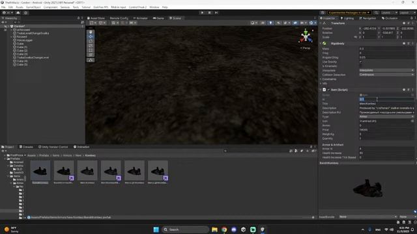Open the undo history icon in top toolbar
Viewport: 417px width, 234px height.
click(323, 12)
